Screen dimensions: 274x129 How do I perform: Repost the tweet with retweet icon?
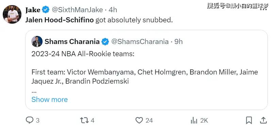(x=84, y=120)
